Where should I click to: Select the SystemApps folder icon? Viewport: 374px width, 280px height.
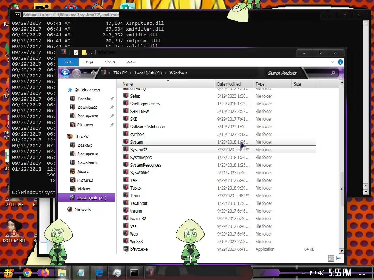coord(126,157)
